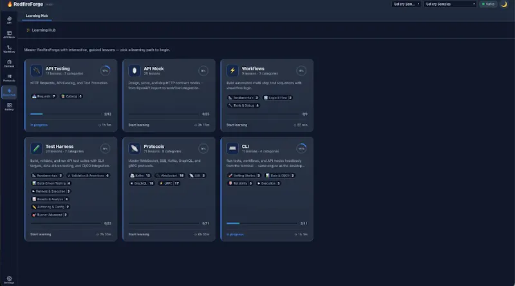Click the Protocols satellite dish icon
Viewport: 515px width, 286px height.
[x=135, y=148]
